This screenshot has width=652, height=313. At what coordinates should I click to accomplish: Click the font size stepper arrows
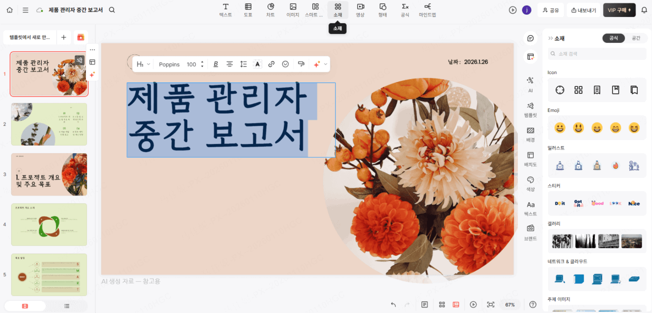click(x=202, y=64)
